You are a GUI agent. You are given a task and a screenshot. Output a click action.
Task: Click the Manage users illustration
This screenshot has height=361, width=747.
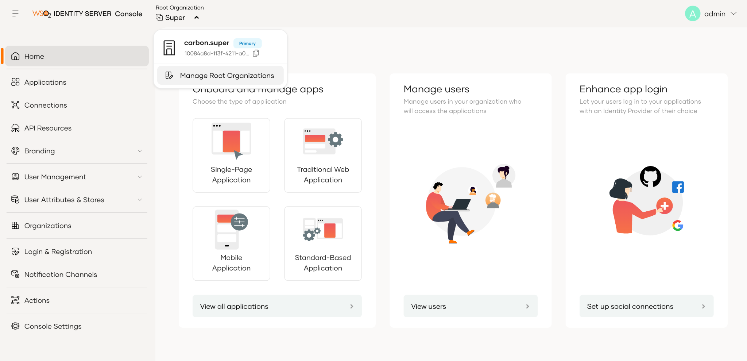(470, 204)
